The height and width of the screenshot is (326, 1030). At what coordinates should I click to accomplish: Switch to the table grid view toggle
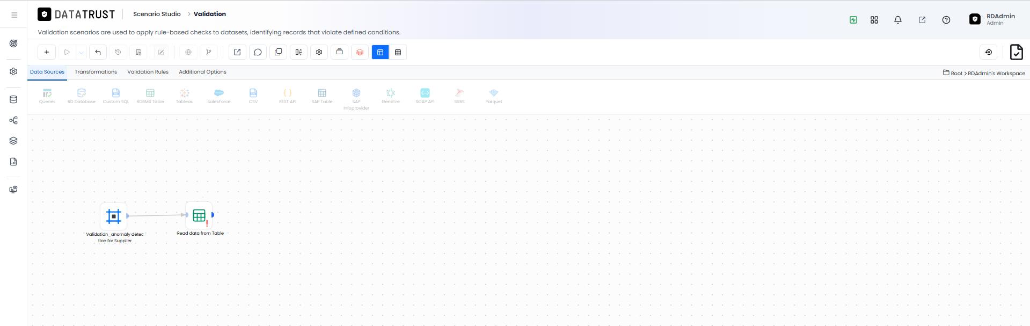pos(398,52)
